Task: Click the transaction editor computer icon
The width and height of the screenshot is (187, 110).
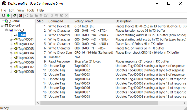Action: (x=14, y=15)
